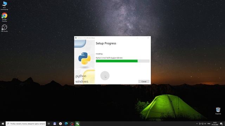This screenshot has height=126, width=225.
Task: Click the Tcl/Tk Support status text
Action: coord(109,58)
